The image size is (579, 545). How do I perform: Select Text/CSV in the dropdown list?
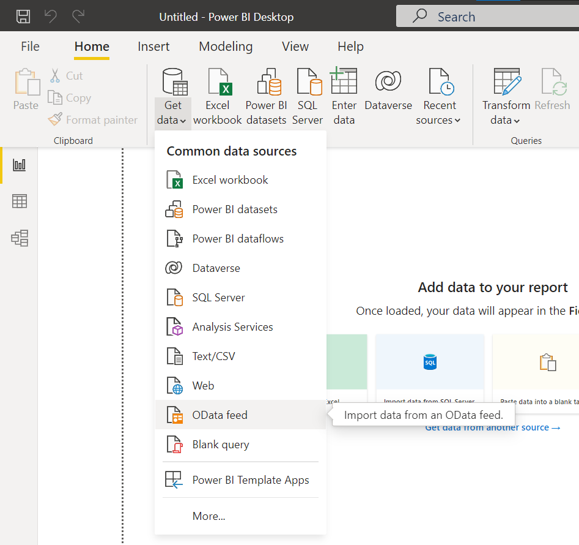pyautogui.click(x=213, y=356)
